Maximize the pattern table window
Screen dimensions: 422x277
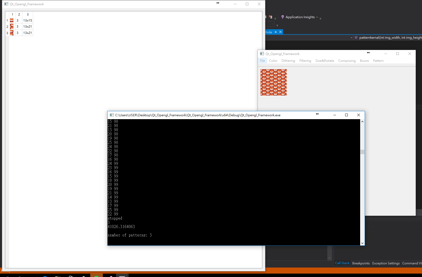(247, 4)
